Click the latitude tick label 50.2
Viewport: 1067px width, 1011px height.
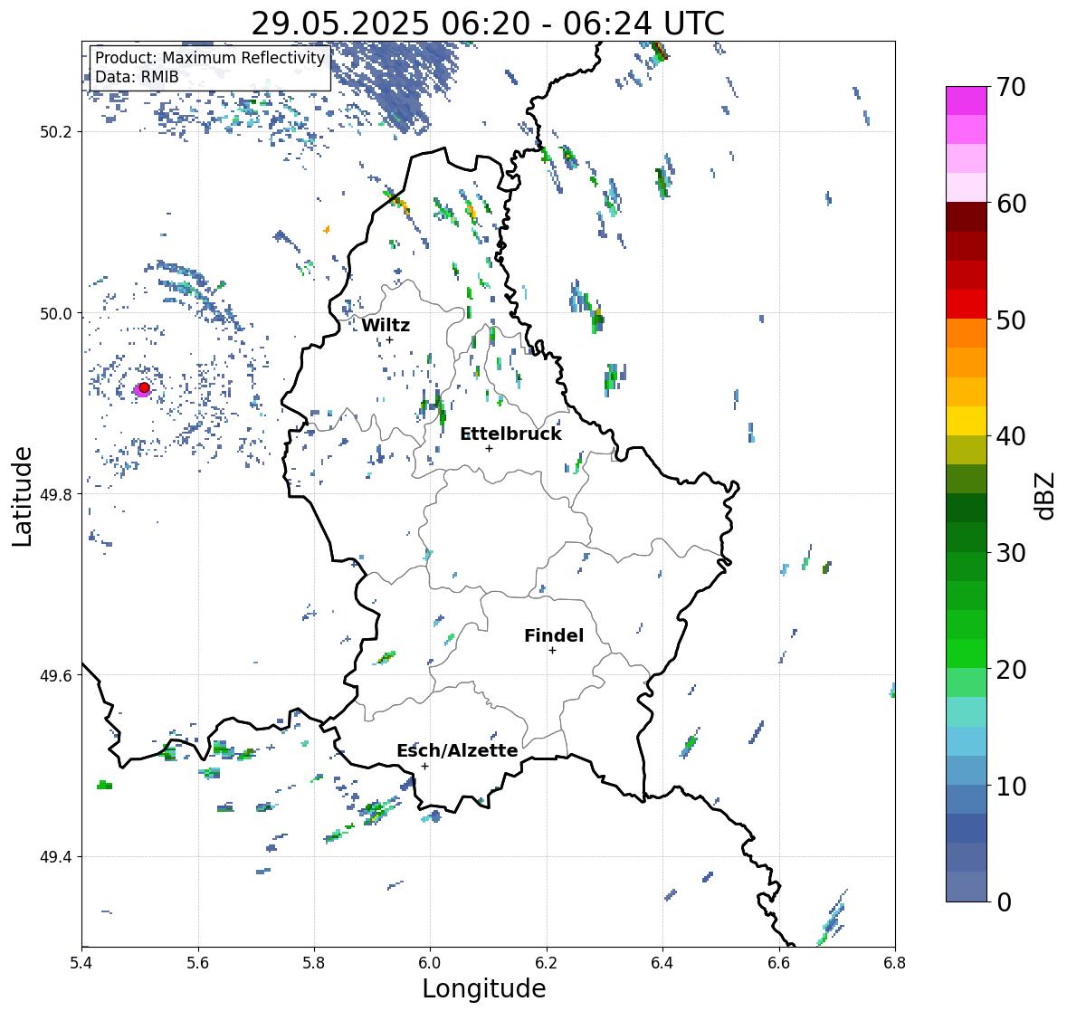[x=56, y=132]
